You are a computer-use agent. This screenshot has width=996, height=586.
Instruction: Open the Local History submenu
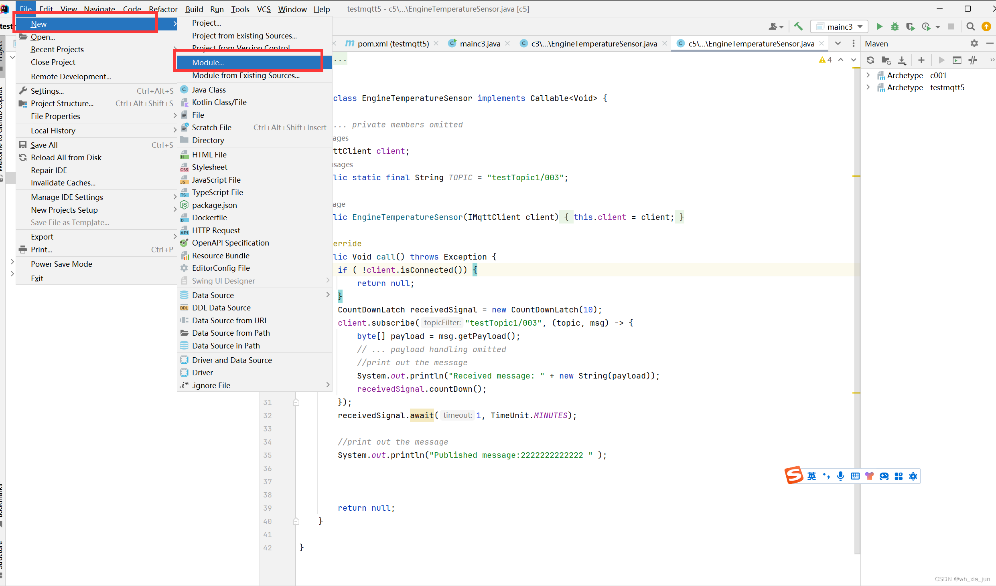(96, 131)
